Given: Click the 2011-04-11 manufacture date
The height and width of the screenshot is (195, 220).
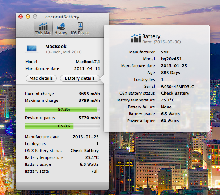Looking at the screenshot, I should 87,69.
